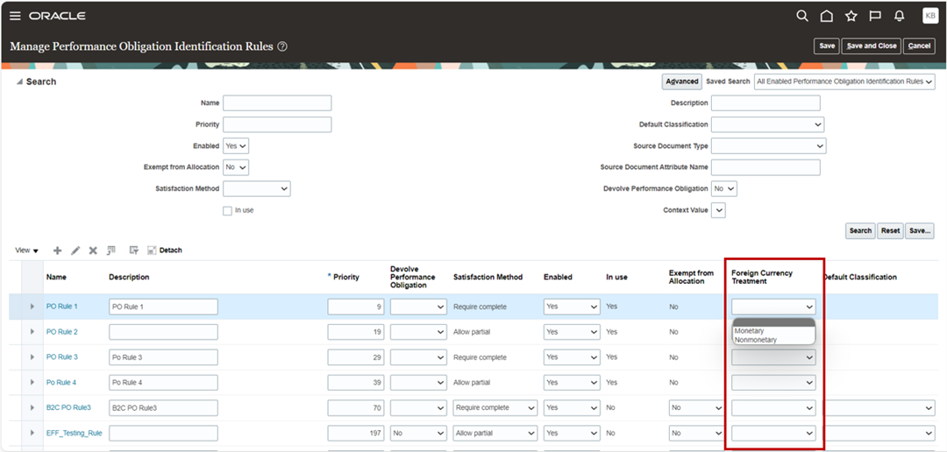The width and height of the screenshot is (947, 452).
Task: Check the In use checkbox
Action: (x=227, y=210)
